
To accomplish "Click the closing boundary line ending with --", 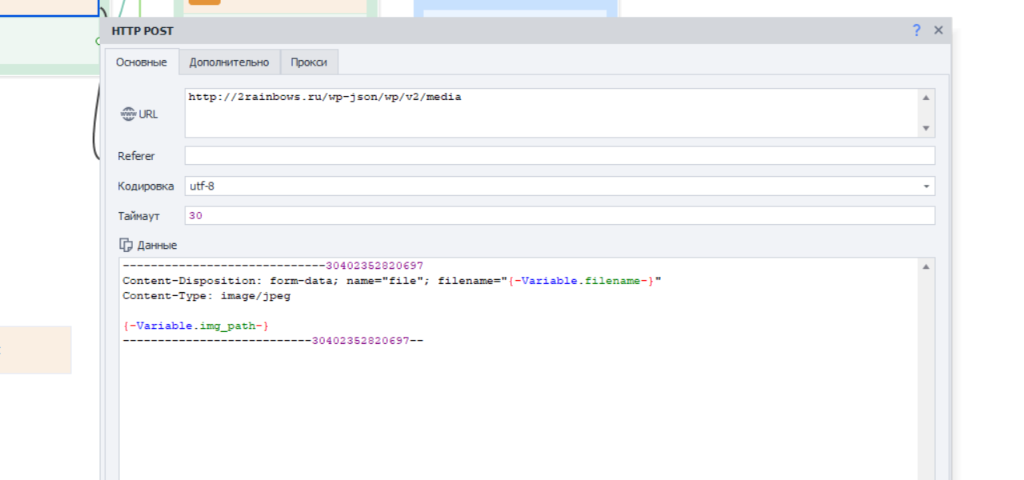I will 273,341.
